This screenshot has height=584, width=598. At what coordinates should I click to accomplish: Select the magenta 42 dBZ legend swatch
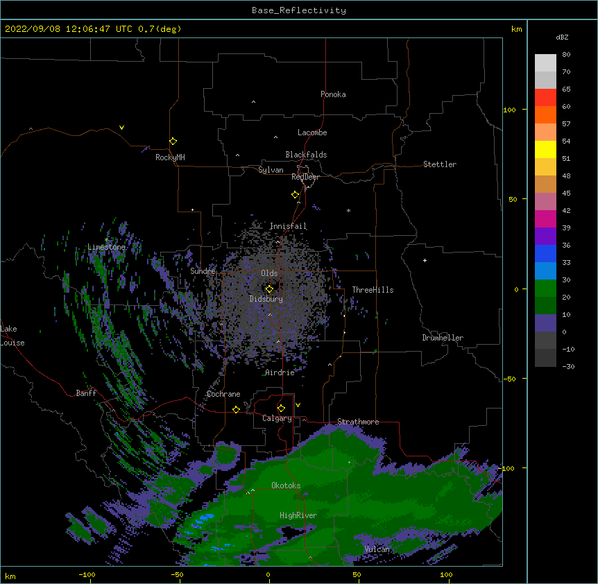(545, 218)
